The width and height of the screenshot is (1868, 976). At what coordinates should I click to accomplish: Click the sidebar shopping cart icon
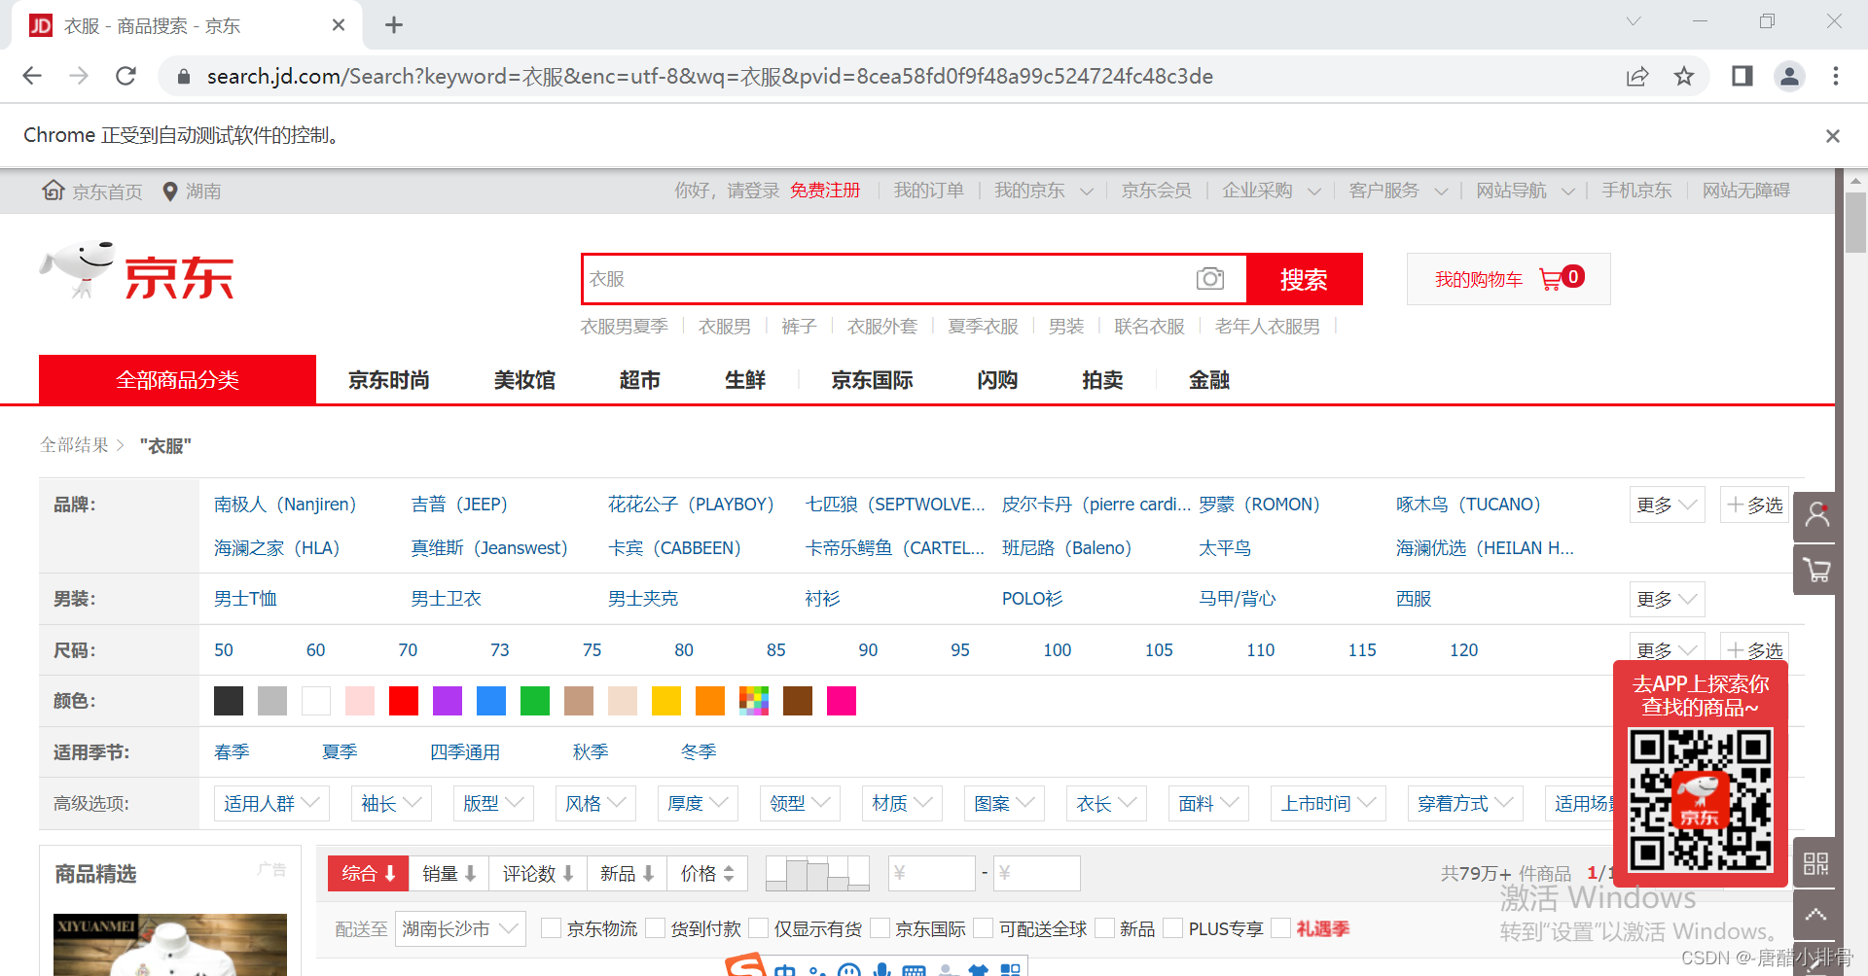click(x=1816, y=570)
